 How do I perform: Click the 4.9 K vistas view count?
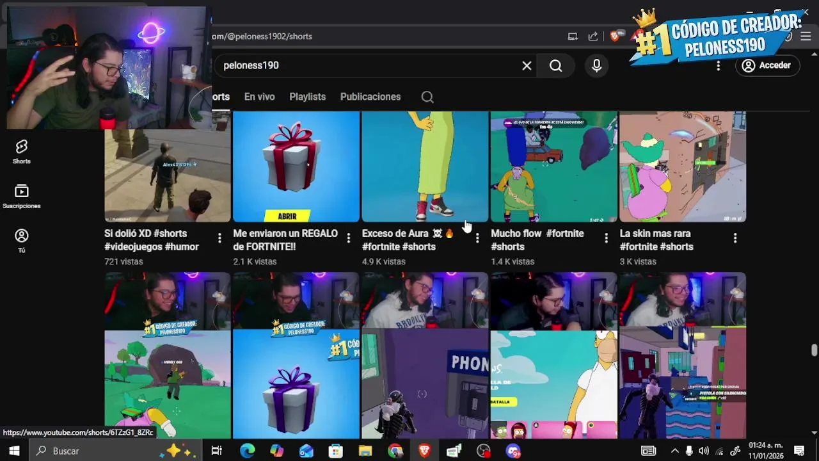(x=384, y=262)
